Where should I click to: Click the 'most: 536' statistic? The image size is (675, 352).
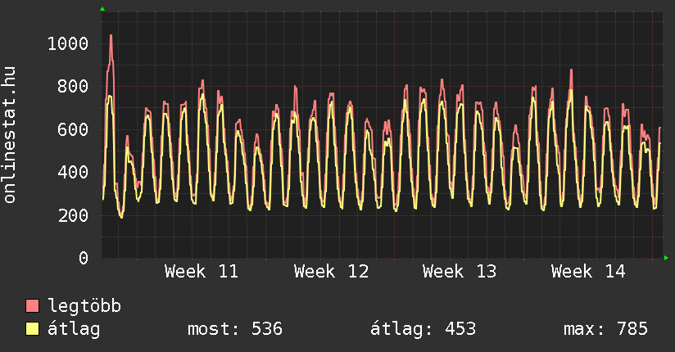[235, 329]
